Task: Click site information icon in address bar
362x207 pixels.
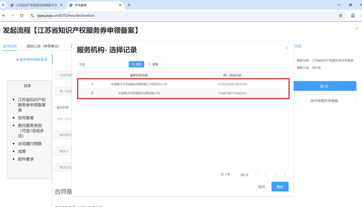Action: coord(32,16)
